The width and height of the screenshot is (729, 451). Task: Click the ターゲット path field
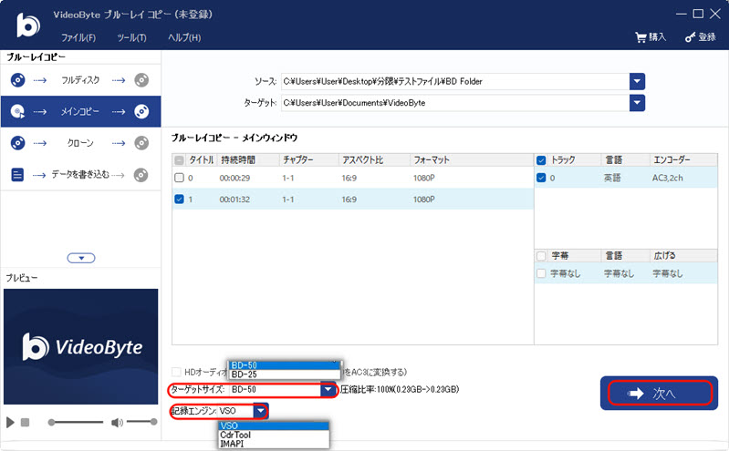(455, 103)
